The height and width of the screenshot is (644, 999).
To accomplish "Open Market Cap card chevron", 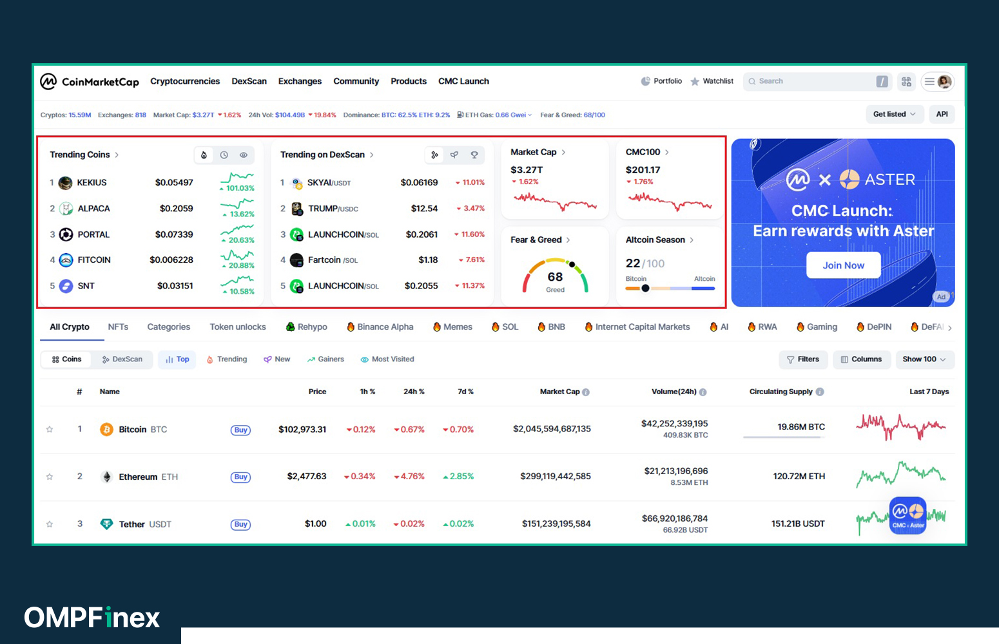I will tap(563, 153).
